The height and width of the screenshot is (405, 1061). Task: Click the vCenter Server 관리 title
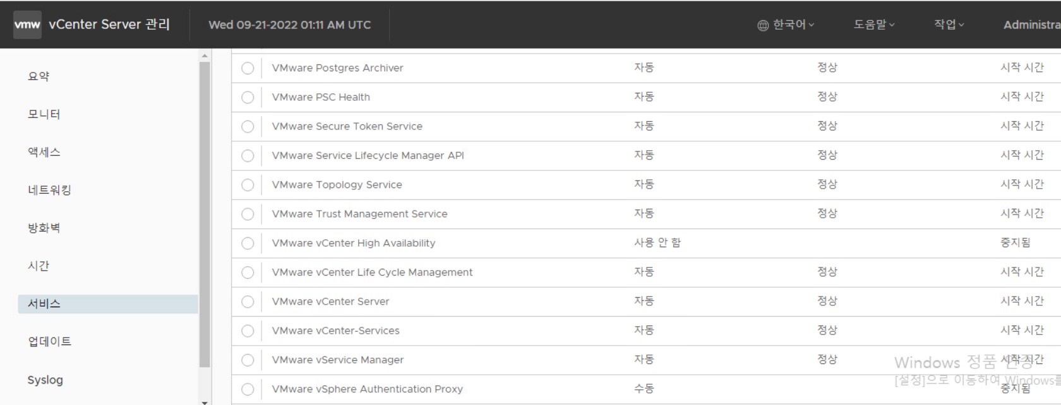tap(109, 25)
